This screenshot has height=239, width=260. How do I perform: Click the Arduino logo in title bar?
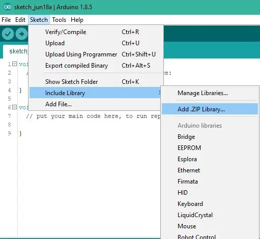(x=8, y=7)
